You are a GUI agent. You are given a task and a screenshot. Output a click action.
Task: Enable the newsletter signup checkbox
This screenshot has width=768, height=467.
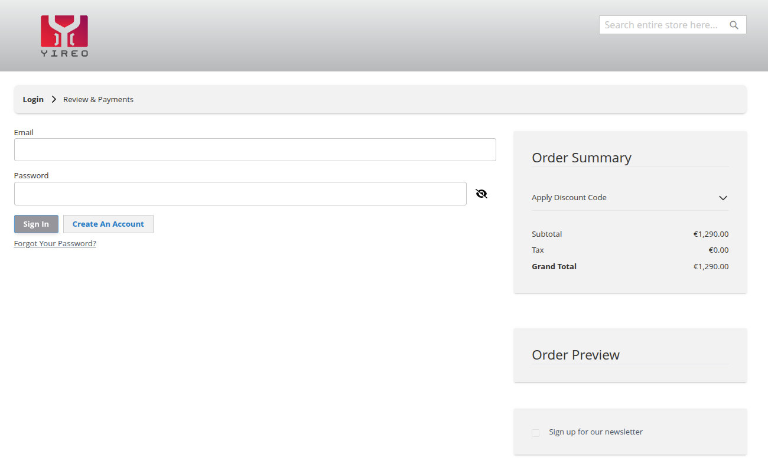536,433
